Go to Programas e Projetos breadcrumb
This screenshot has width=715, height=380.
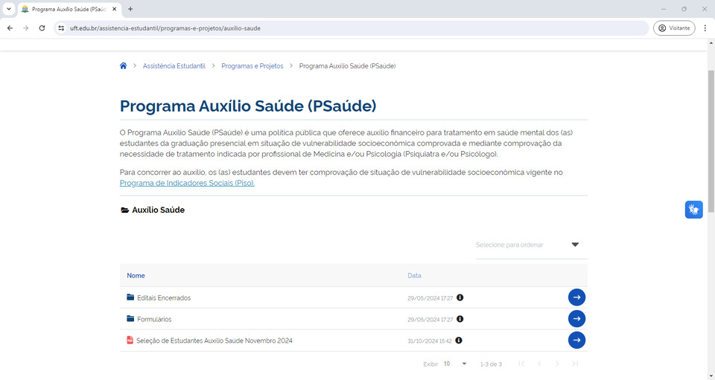[x=252, y=66]
